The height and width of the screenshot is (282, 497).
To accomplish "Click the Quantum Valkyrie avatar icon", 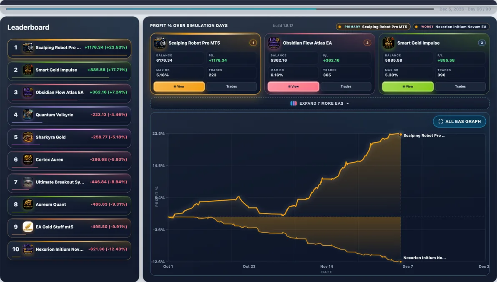I will pos(28,115).
